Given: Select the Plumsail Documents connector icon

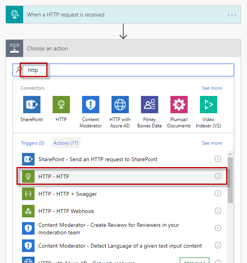Looking at the screenshot, I should 179,105.
